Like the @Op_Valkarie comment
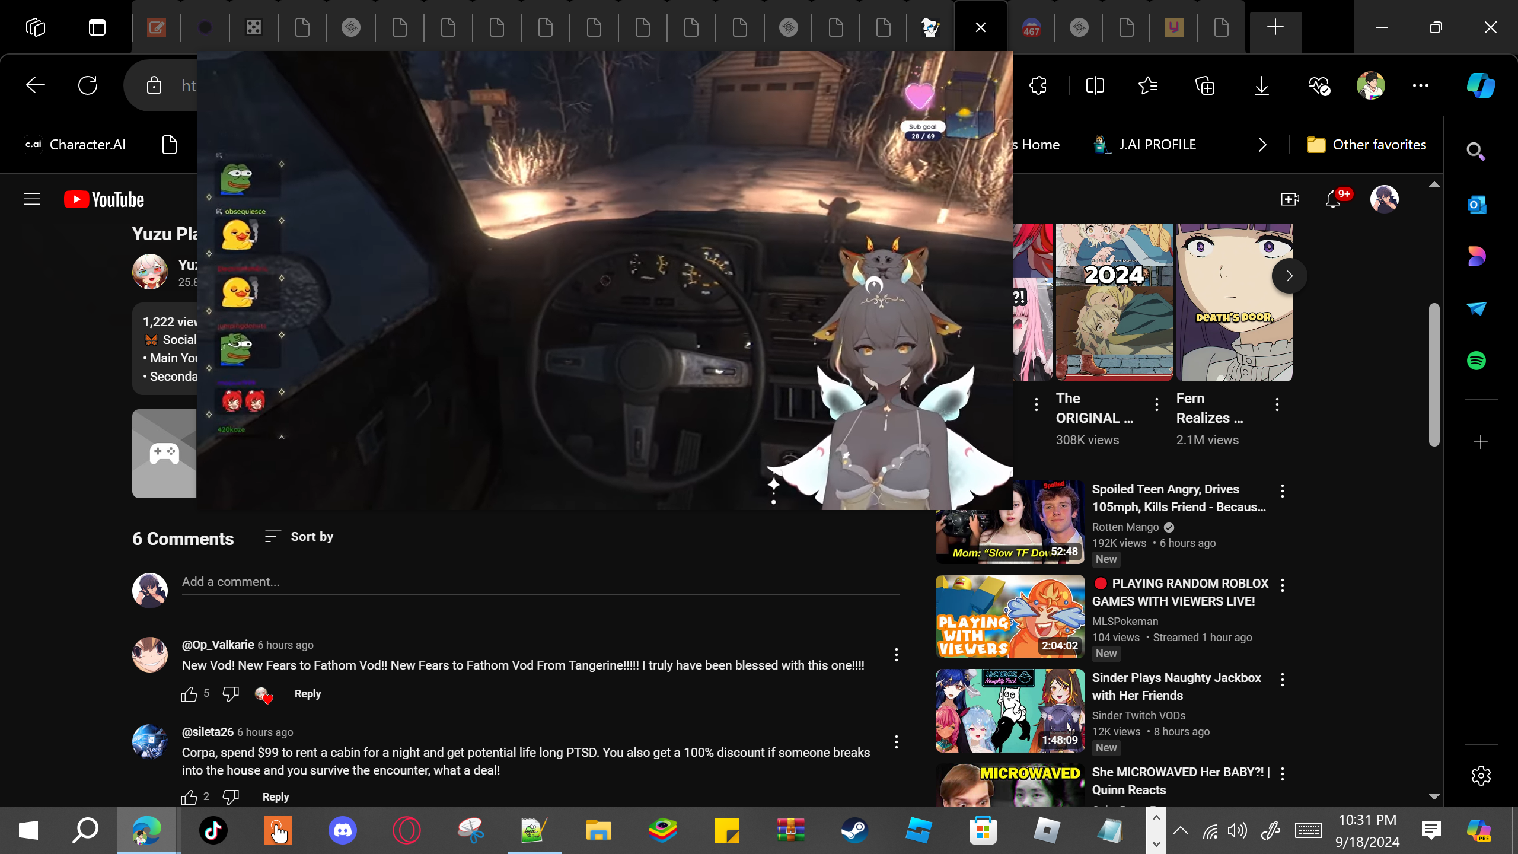The height and width of the screenshot is (854, 1518). click(x=189, y=694)
